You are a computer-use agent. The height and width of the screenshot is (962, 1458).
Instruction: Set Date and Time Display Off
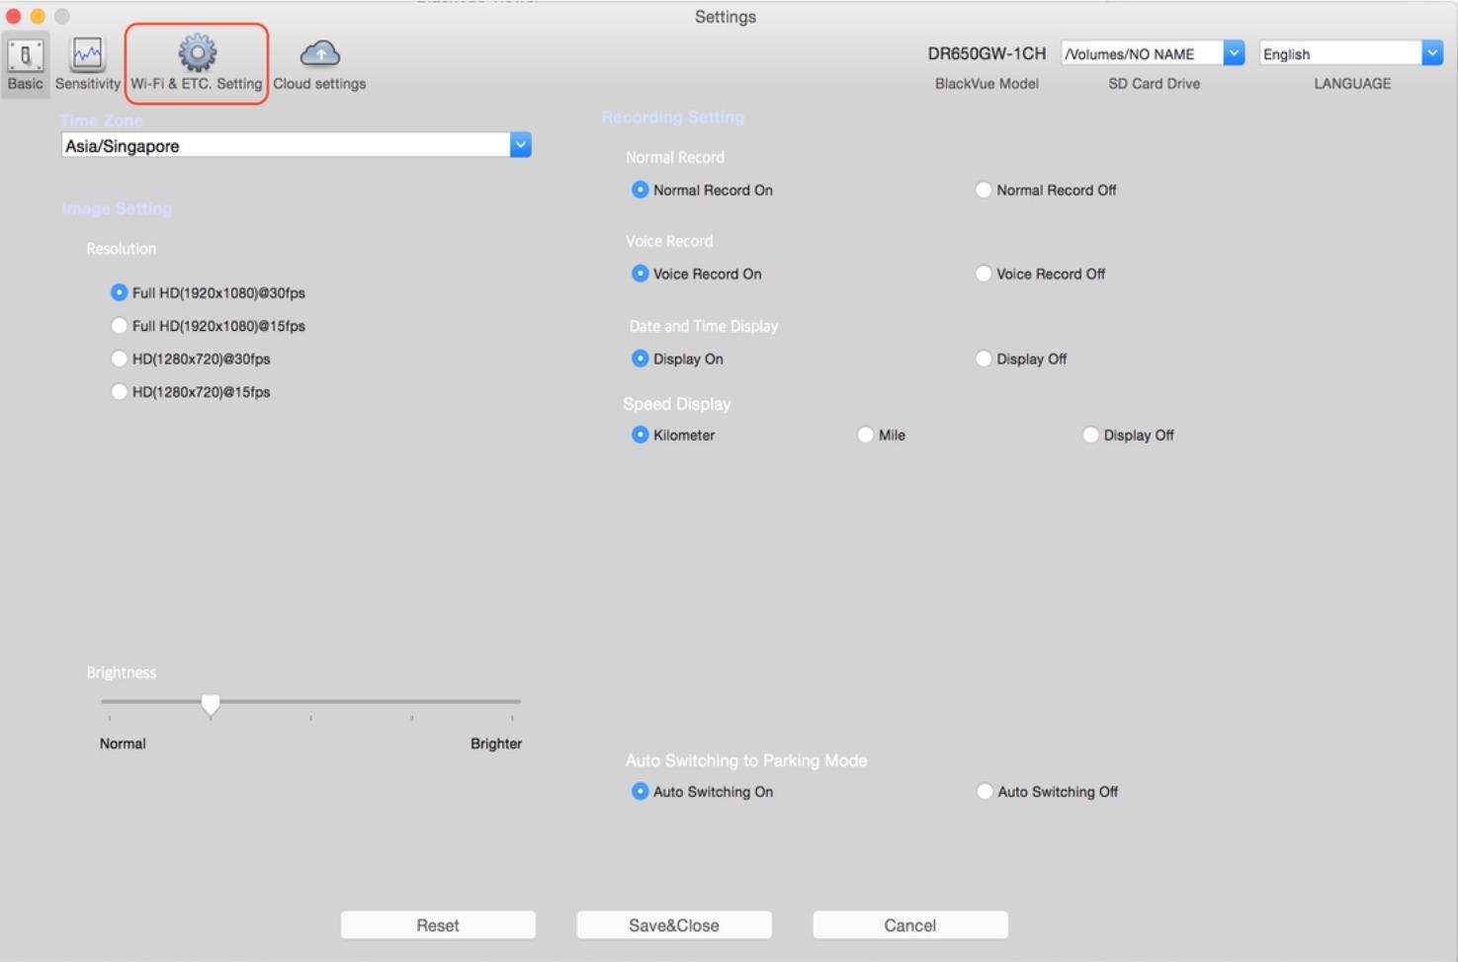pos(984,359)
